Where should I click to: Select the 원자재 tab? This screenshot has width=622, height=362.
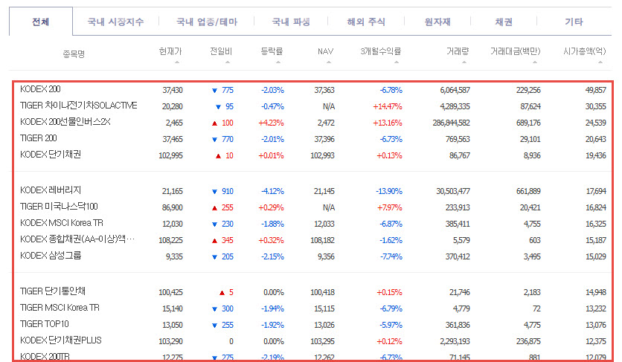pos(437,22)
